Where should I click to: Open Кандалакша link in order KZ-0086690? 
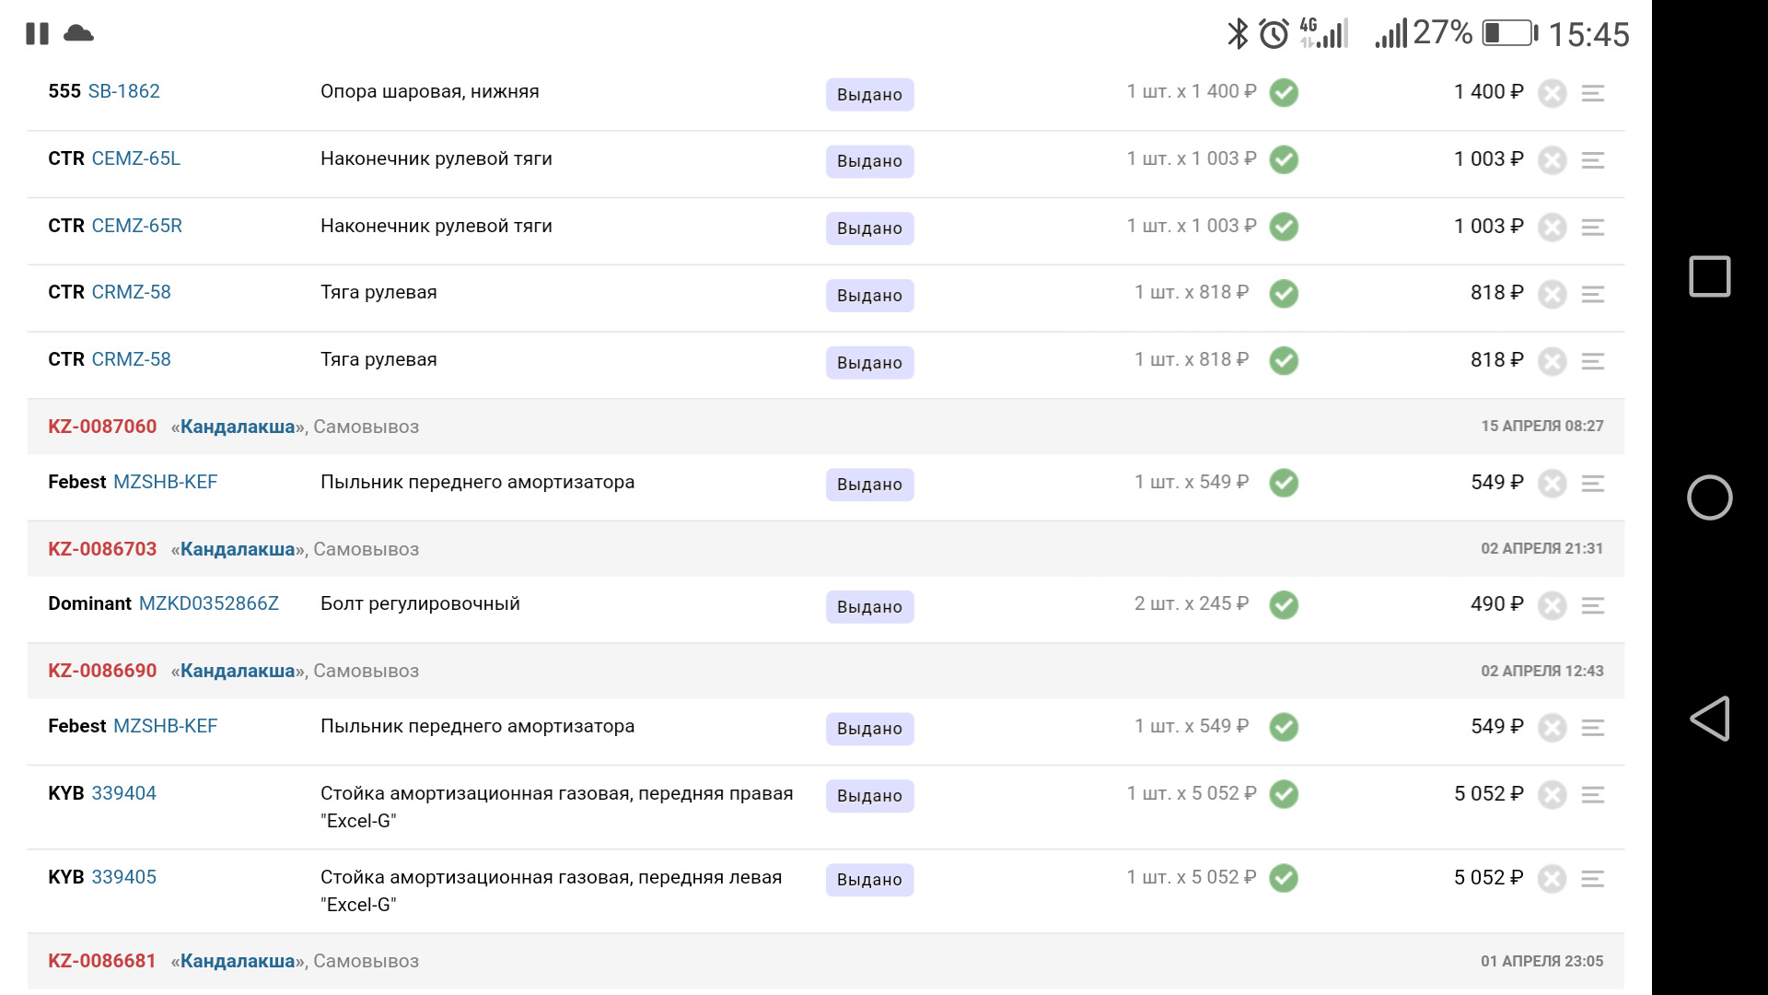(x=238, y=671)
